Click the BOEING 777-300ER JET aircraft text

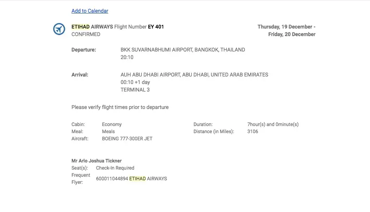click(127, 139)
